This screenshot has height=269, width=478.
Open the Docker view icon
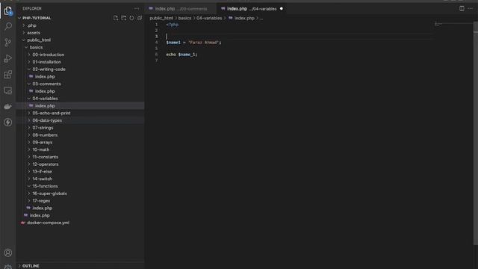pyautogui.click(x=8, y=106)
